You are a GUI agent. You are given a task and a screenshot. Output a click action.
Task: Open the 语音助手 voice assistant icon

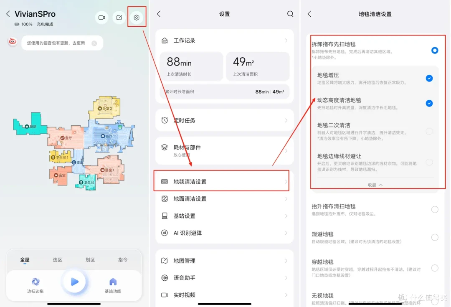click(165, 278)
